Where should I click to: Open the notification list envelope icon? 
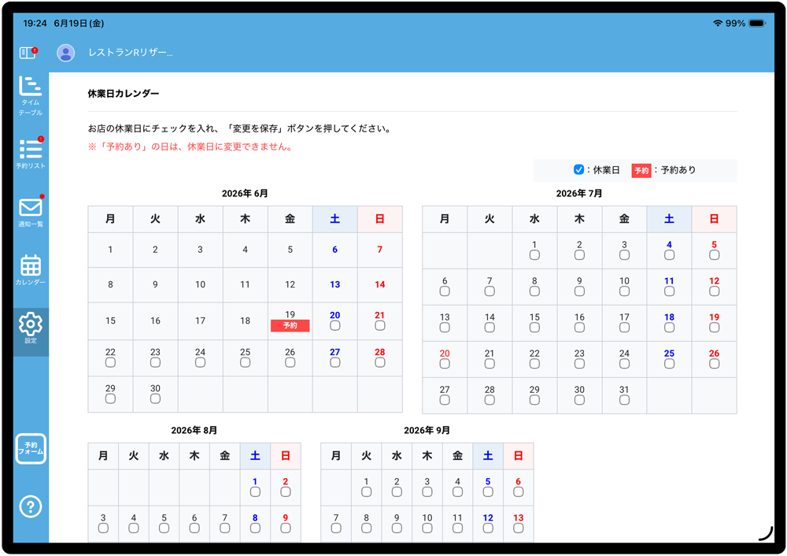(31, 211)
